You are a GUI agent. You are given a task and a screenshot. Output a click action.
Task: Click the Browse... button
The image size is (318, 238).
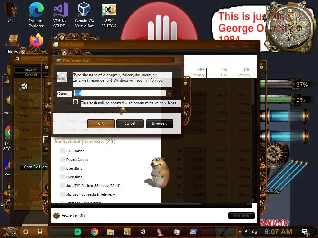tap(159, 123)
